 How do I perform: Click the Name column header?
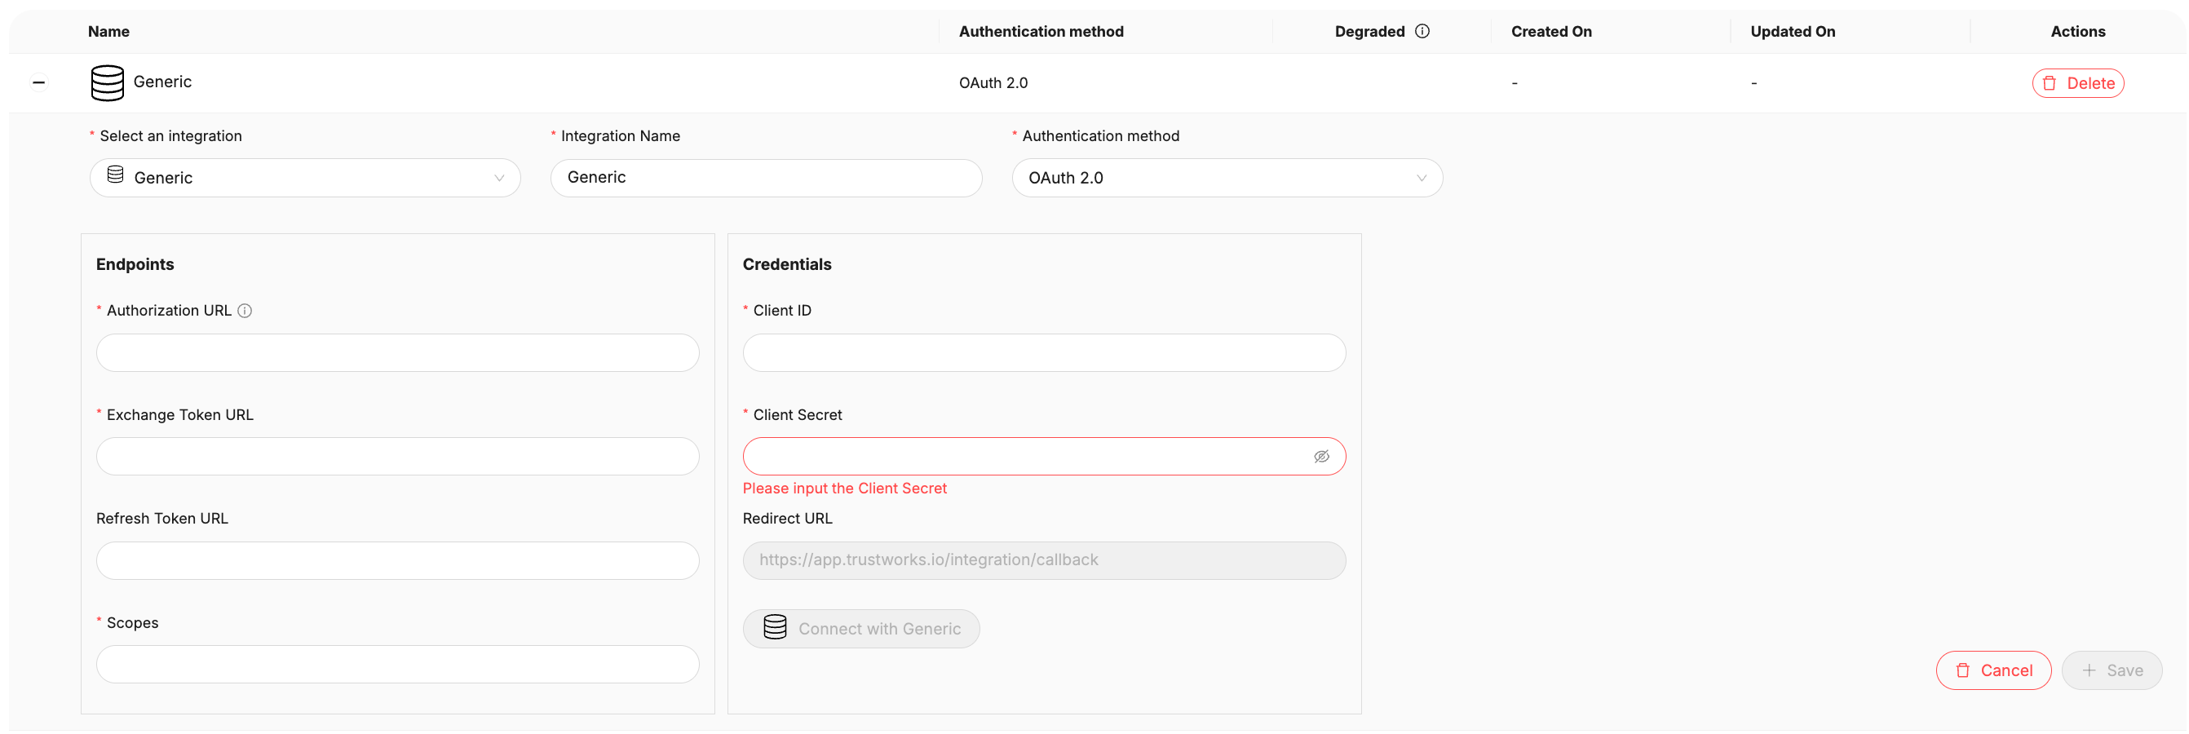coord(108,32)
